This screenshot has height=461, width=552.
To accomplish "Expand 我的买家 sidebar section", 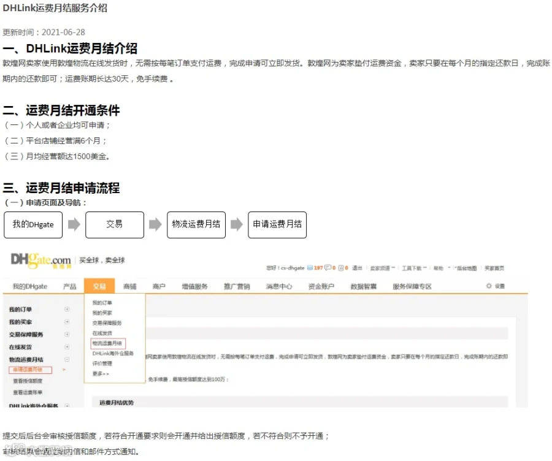I will pos(67,322).
